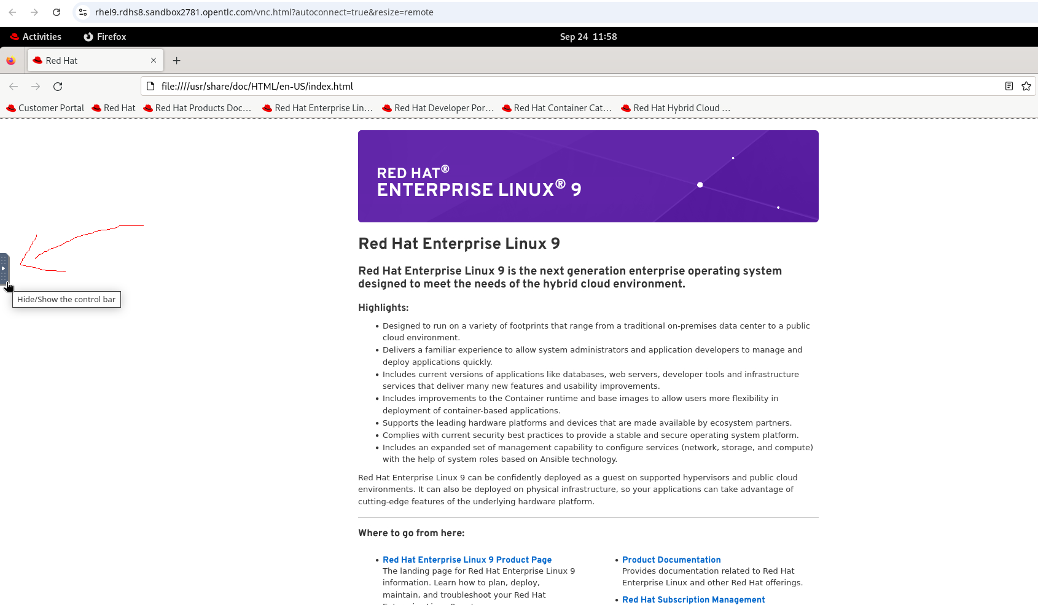The width and height of the screenshot is (1038, 605).
Task: Open a new Firefox tab
Action: coord(177,61)
